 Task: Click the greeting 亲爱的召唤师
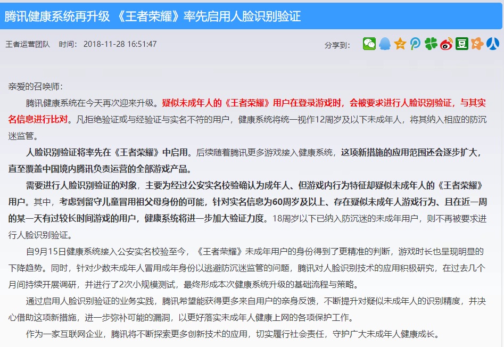[x=35, y=86]
